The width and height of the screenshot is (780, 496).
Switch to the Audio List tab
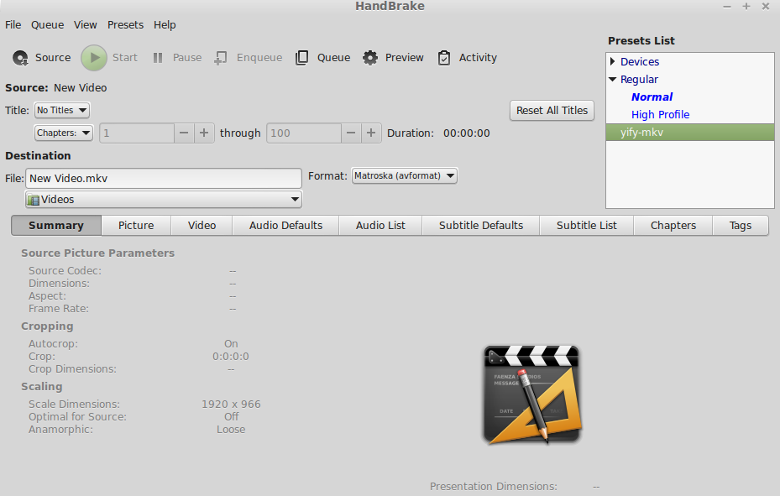point(380,226)
